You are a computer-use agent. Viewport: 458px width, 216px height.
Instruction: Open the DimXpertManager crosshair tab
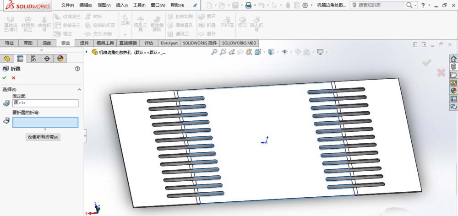[47, 59]
